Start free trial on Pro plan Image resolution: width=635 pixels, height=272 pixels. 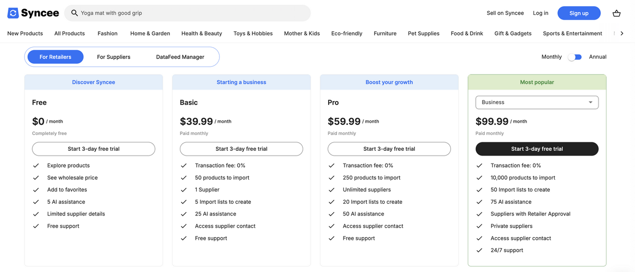click(389, 149)
